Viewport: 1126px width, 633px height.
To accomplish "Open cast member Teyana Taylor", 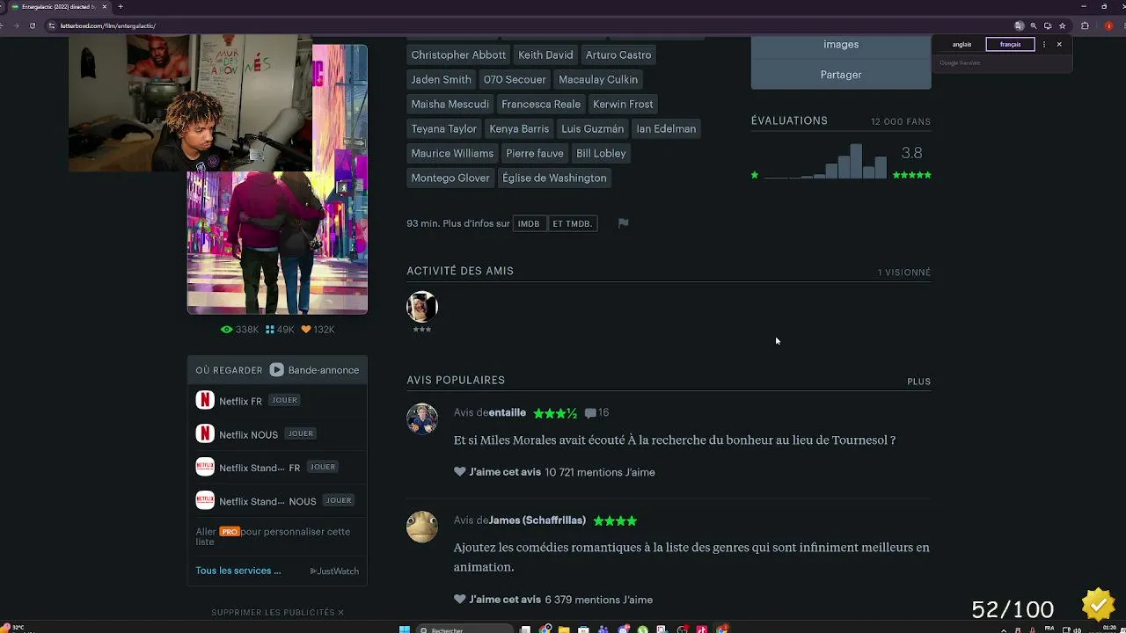I will [x=444, y=128].
